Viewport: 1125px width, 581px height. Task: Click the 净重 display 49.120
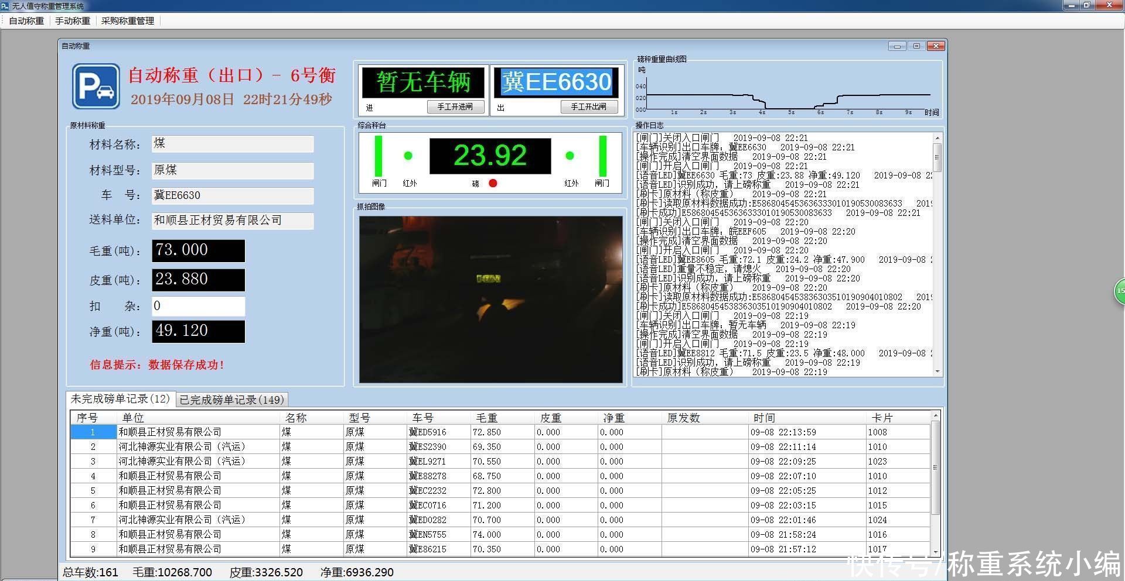pyautogui.click(x=199, y=331)
